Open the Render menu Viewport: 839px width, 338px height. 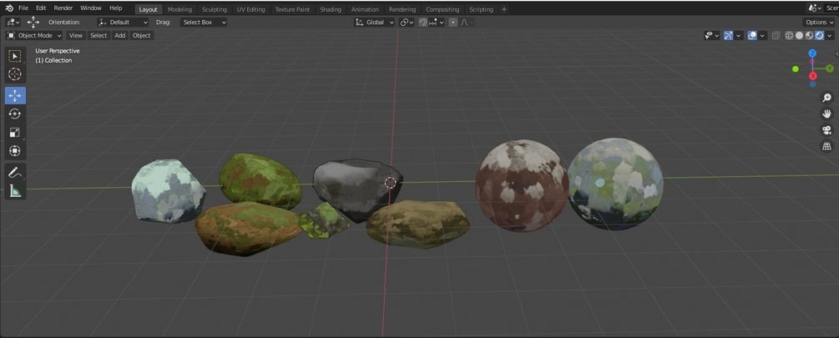click(63, 8)
